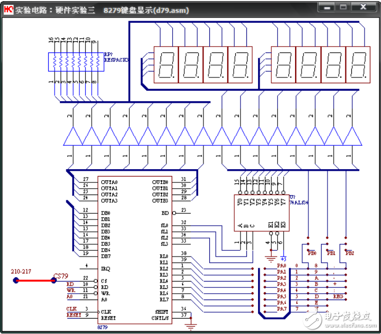The height and width of the screenshot is (334, 381).
Task: Click the +5 power symbol
Action: click(283, 258)
